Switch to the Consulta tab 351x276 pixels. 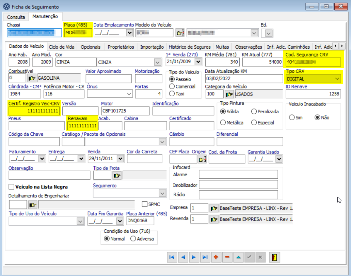tap(16, 17)
